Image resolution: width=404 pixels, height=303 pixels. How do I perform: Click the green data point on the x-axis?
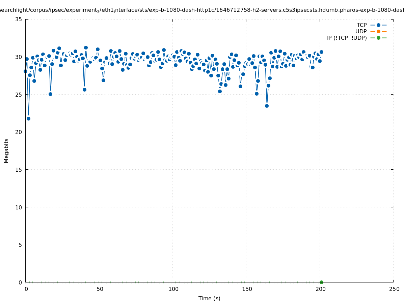321,282
